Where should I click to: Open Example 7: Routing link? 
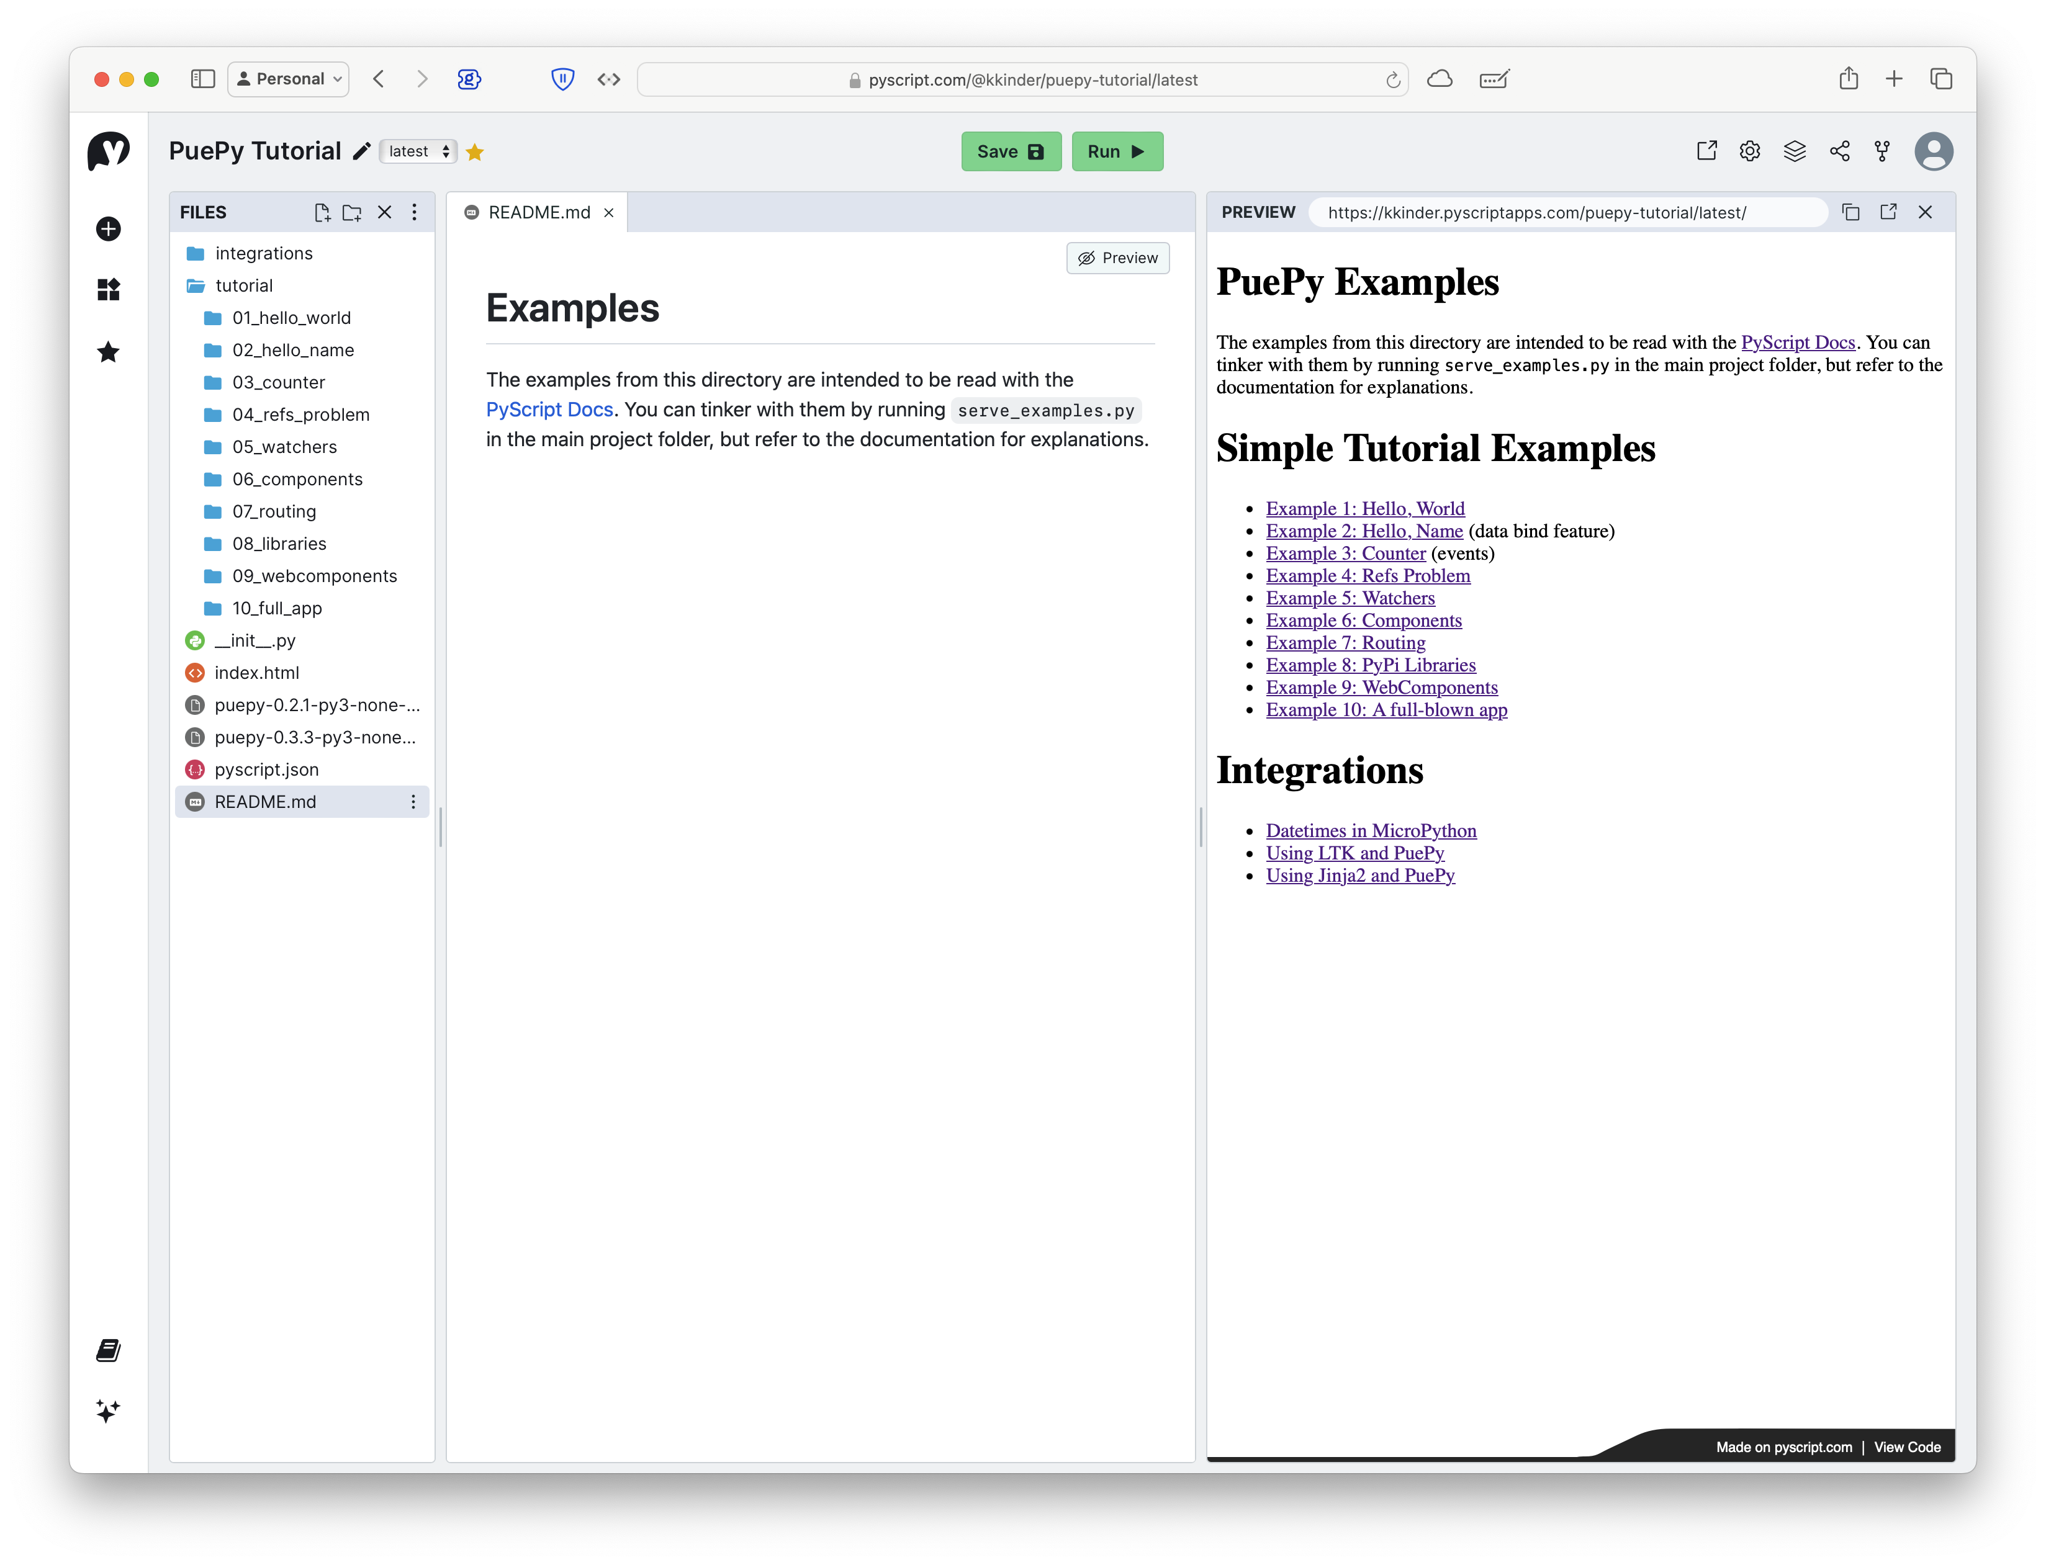tap(1345, 643)
